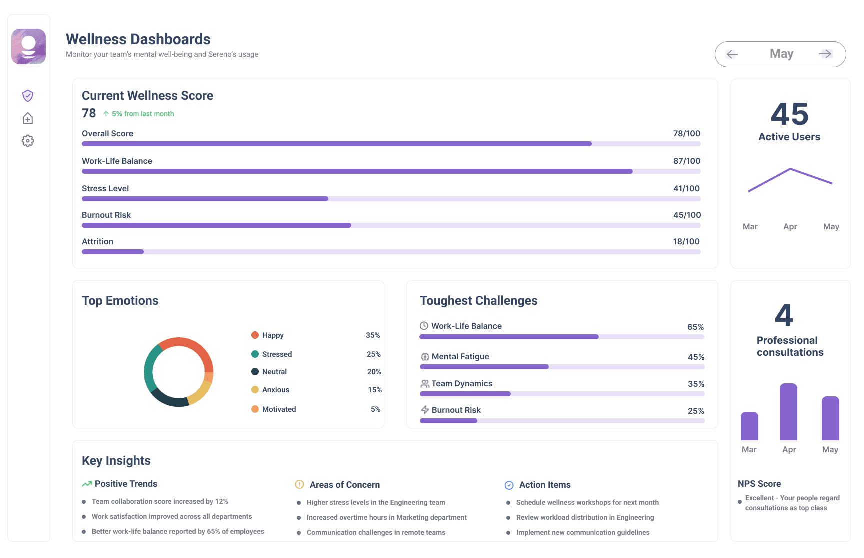Viewport: 864px width, 558px height.
Task: Click the green up-arrow trend icon
Action: [x=106, y=114]
